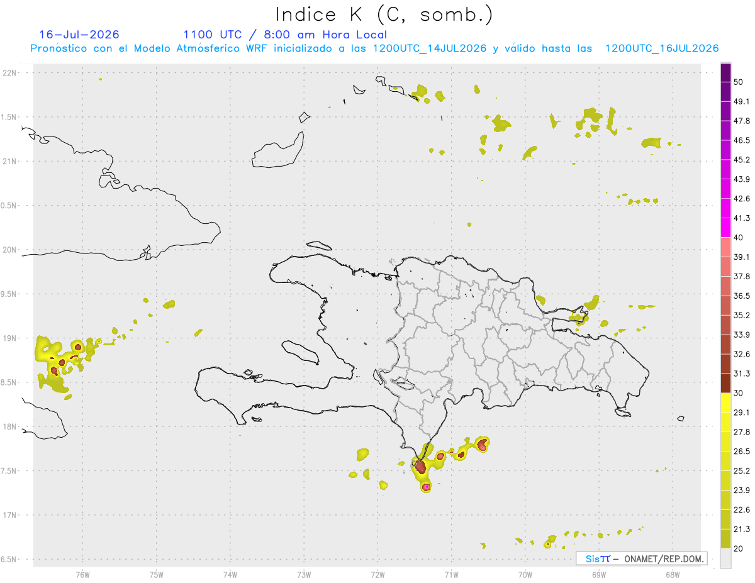Click the '68W' longitude label

(x=672, y=575)
